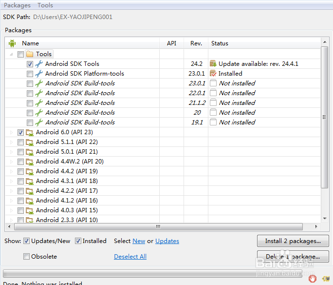Screen dimensions: 333x285
Task: Uncheck Android 6.0 (API 23) checkbox
Action: pos(20,132)
